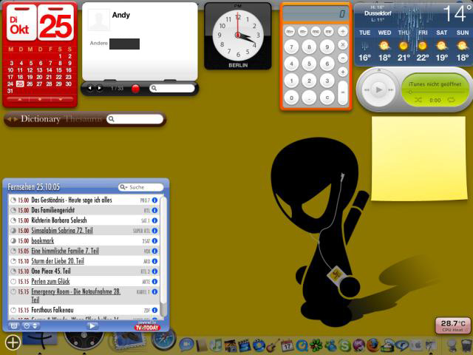The width and height of the screenshot is (473, 355).
Task: Jump to today with calendar center dot
Action: 40,99
